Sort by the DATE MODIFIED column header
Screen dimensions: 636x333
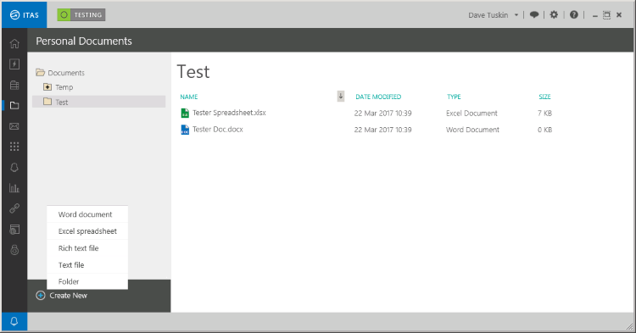click(x=378, y=97)
